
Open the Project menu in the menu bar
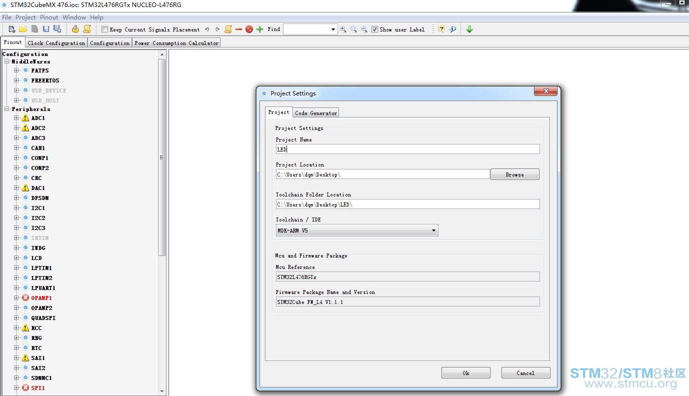point(25,17)
